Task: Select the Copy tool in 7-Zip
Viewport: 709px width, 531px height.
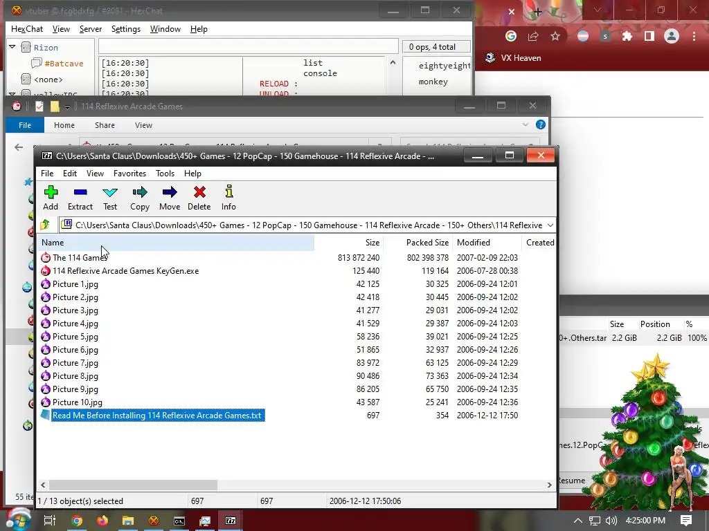Action: pyautogui.click(x=140, y=198)
